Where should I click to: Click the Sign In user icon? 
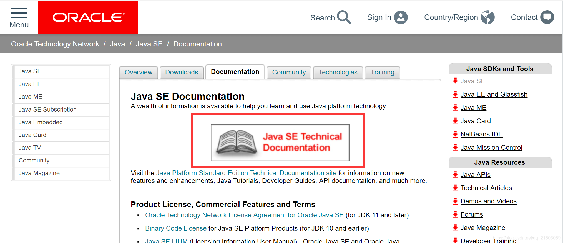[401, 17]
